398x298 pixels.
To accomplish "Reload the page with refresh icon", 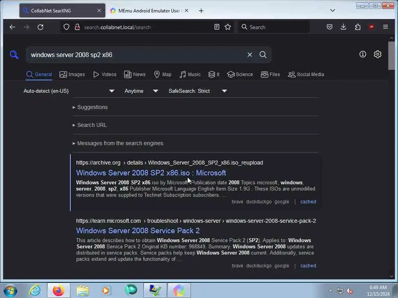I will 40,27.
